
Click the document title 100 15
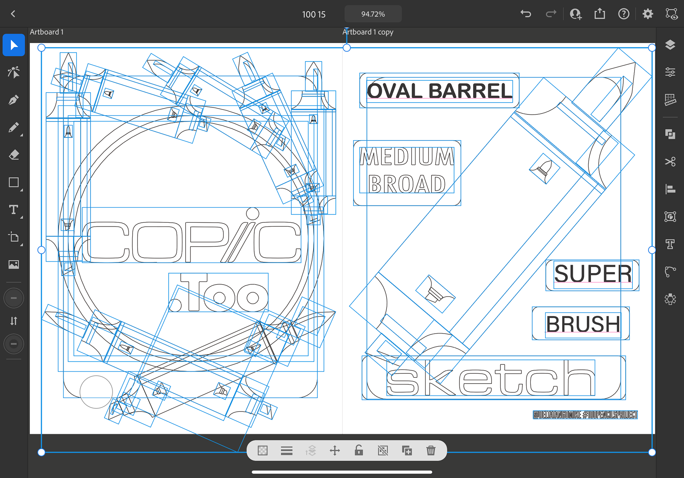314,14
